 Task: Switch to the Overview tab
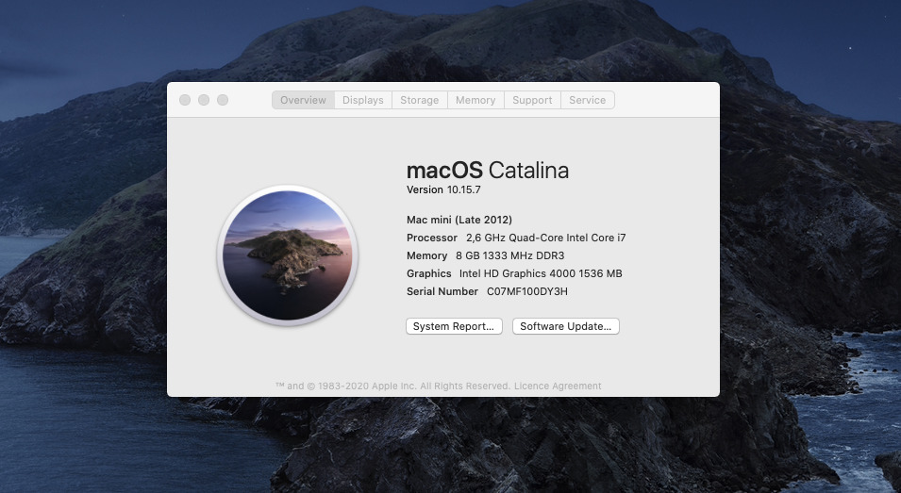[303, 100]
